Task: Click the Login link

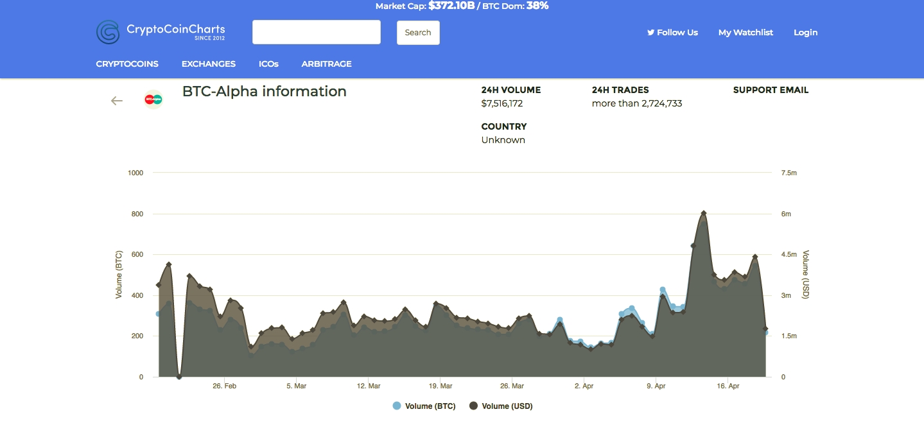Action: point(806,32)
